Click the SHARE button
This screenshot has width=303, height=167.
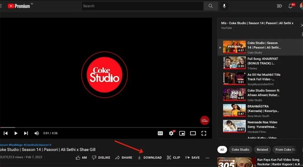coord(124,158)
